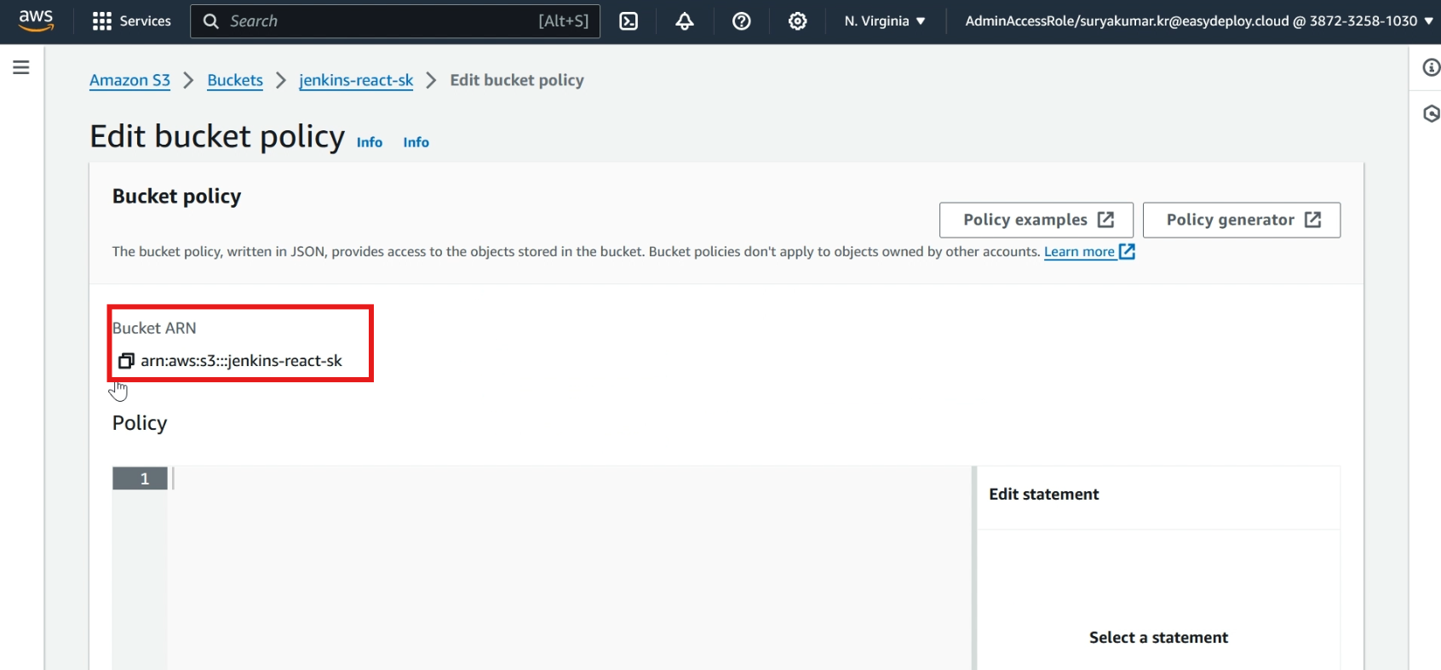Click inside the top Search field
Screen dimensions: 1441x670
click(x=395, y=20)
